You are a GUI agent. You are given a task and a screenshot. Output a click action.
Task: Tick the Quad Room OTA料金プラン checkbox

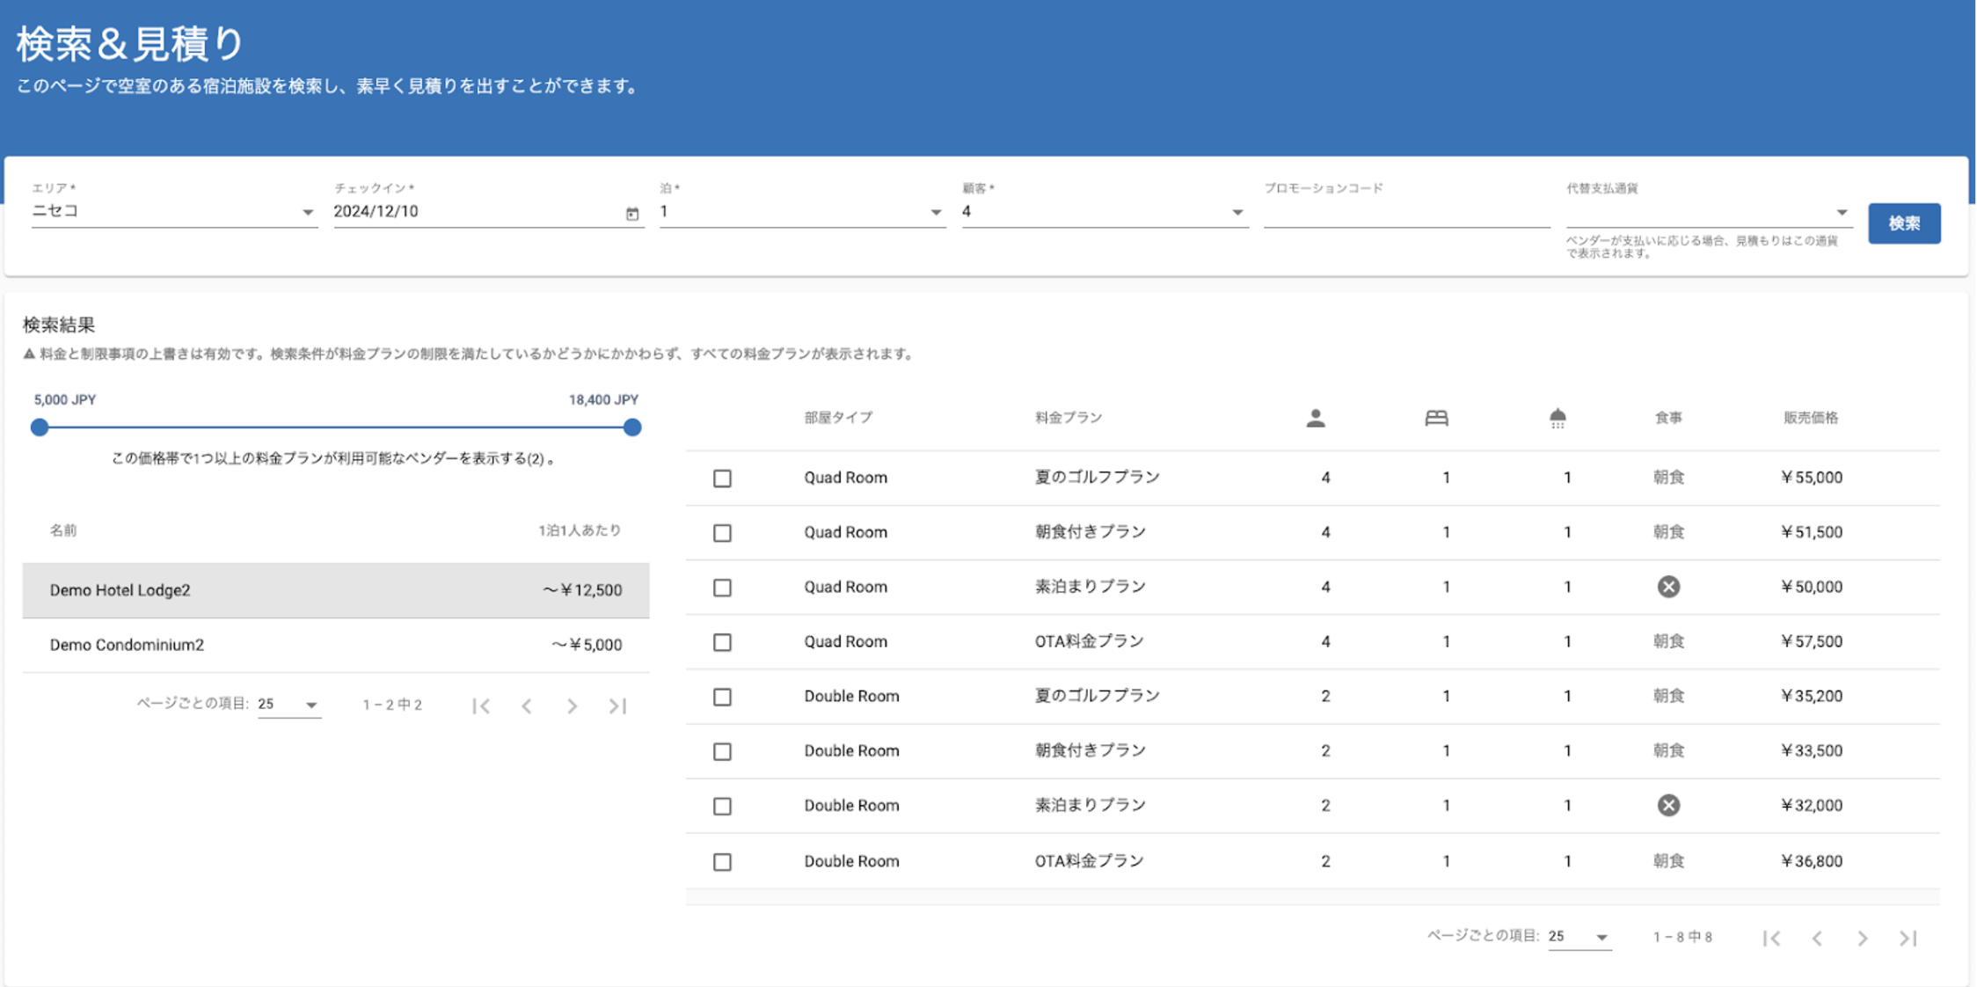722,642
